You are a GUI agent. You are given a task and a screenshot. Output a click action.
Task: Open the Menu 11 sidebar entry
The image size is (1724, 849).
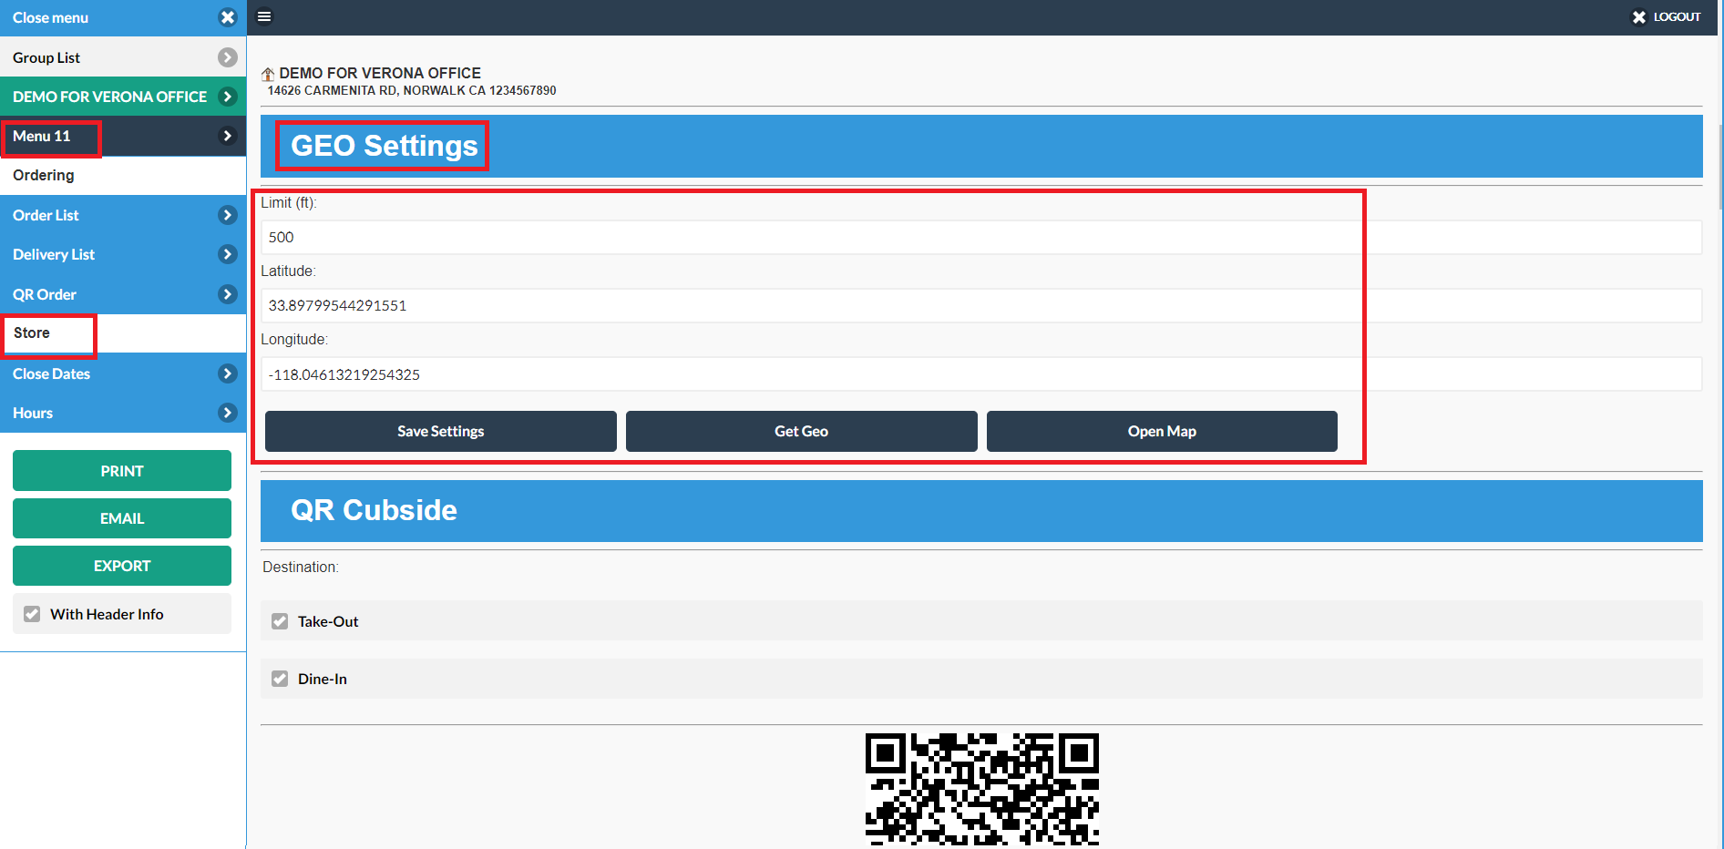123,136
